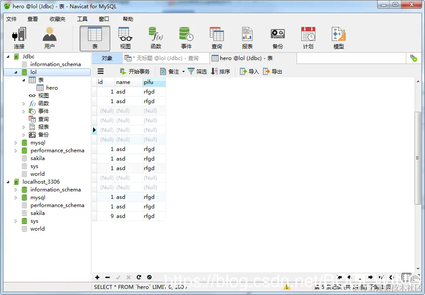Screen dimensions: 425x295
Task: Open the 报表 (Report) objects
Action: [x=247, y=38]
